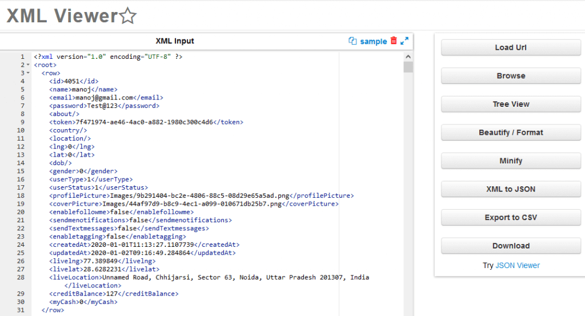Screen dimensions: 585x316
Task: Click the coverPicture line
Action: [194, 204]
